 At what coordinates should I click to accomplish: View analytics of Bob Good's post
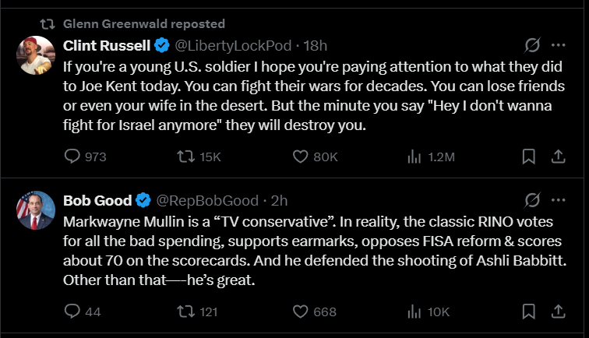click(414, 312)
